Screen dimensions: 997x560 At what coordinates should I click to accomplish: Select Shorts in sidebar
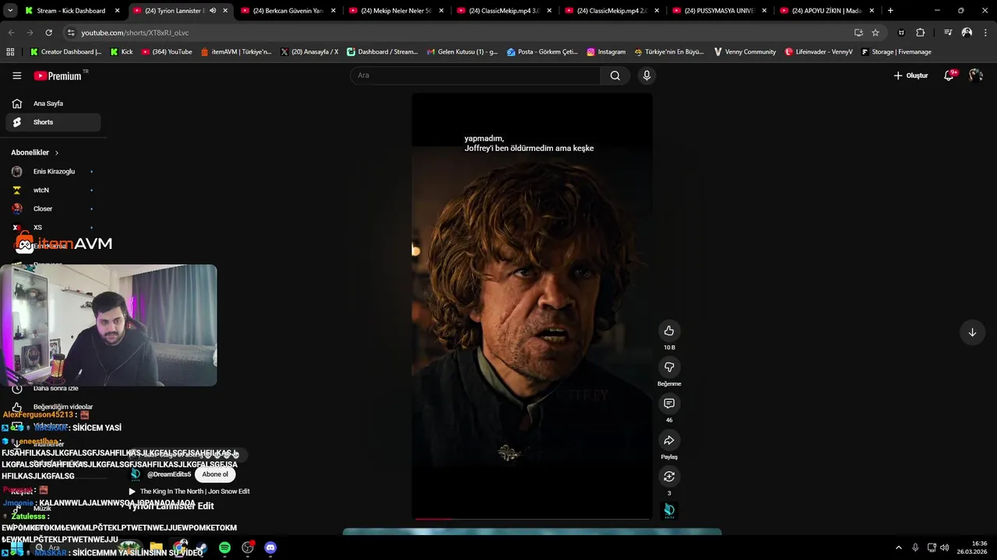click(x=53, y=122)
